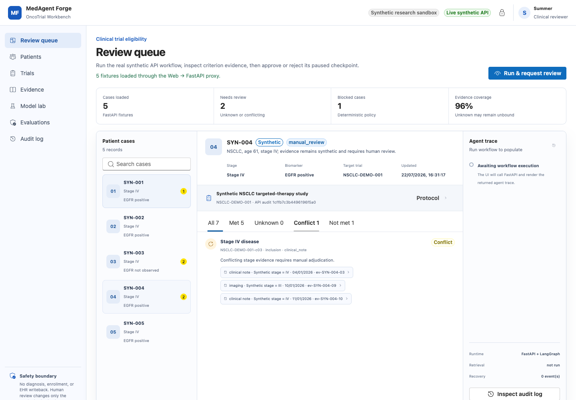Click the Live synthetic API badge
Screen dimensions: 576x400
click(467, 13)
